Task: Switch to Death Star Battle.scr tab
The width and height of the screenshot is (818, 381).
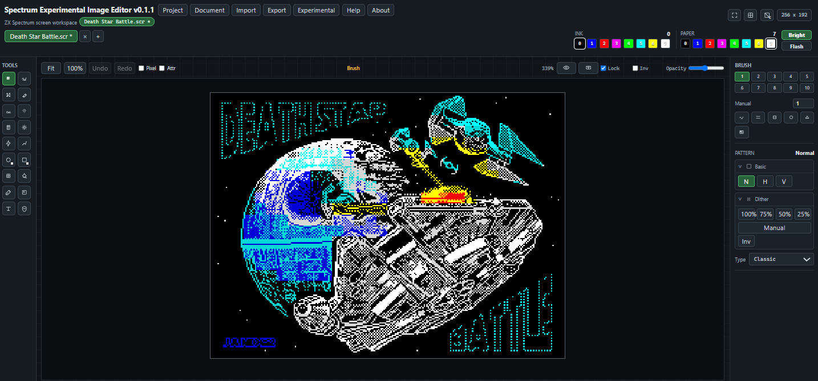Action: click(x=41, y=36)
